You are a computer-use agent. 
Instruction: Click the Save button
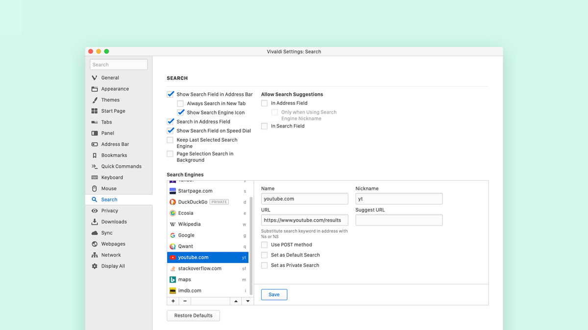274,294
